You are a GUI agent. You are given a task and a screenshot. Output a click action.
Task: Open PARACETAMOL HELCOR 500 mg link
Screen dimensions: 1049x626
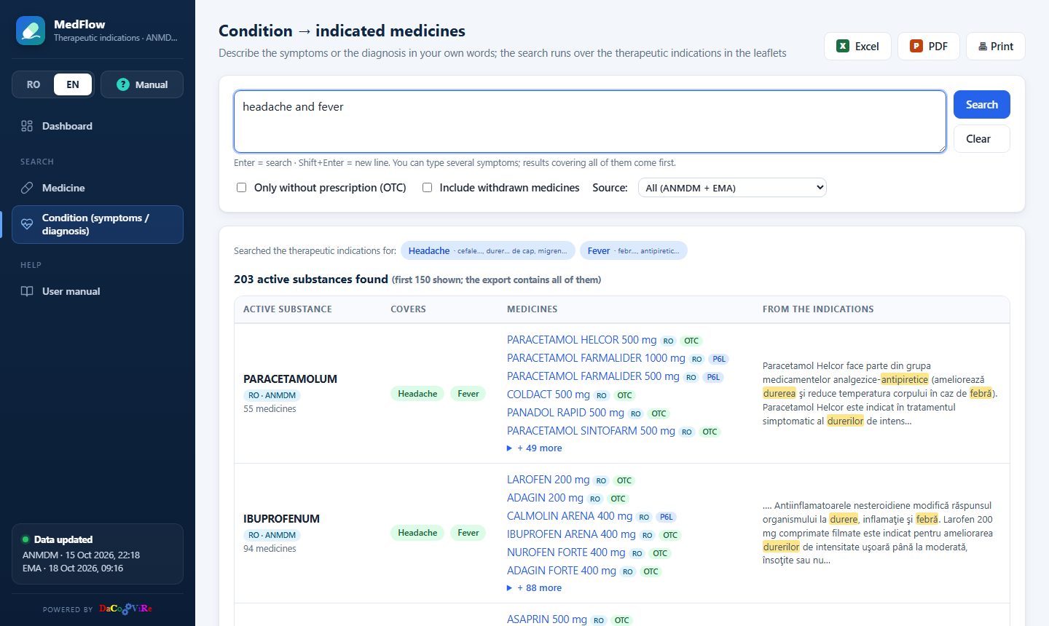[581, 340]
